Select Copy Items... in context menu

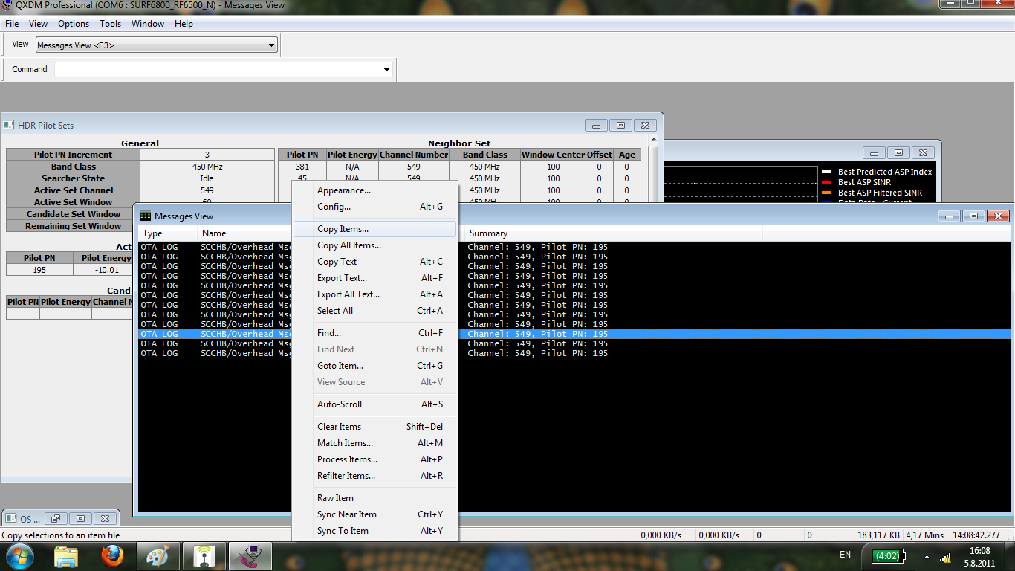(x=374, y=229)
